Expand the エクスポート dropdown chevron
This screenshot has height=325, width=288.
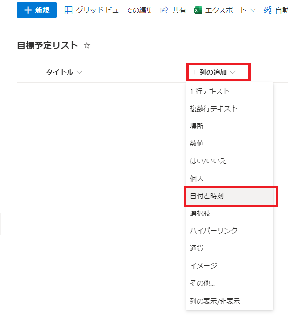click(253, 10)
